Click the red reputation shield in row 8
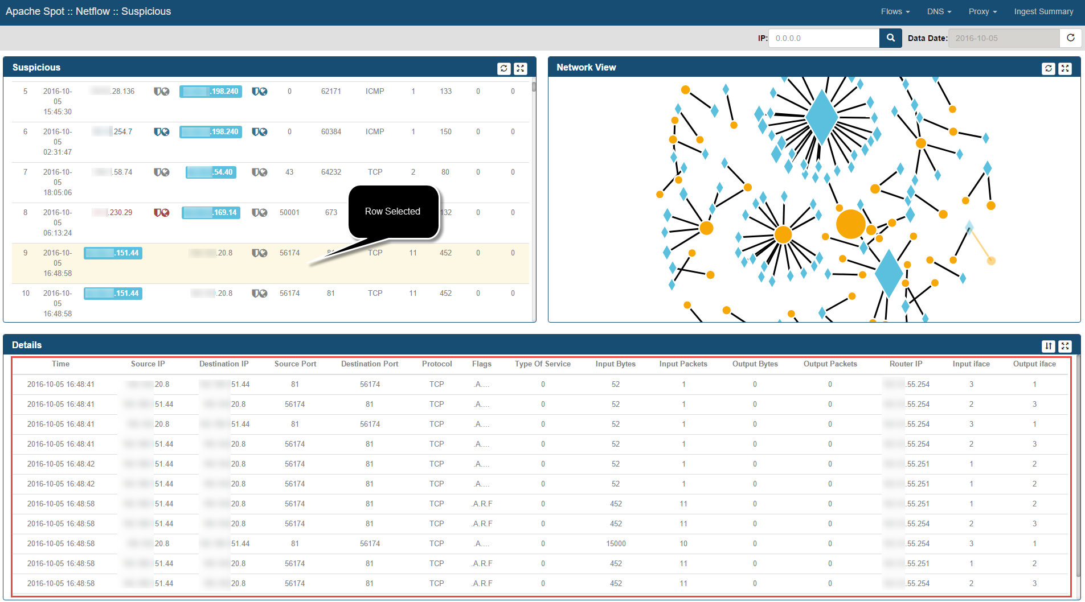Image resolution: width=1085 pixels, height=602 pixels. (161, 213)
